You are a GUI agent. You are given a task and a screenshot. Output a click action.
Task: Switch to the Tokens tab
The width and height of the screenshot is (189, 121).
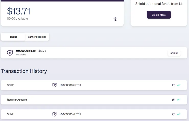coord(13,37)
